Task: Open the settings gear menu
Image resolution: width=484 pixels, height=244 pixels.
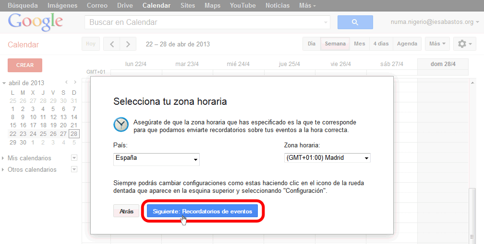Action: pos(465,44)
